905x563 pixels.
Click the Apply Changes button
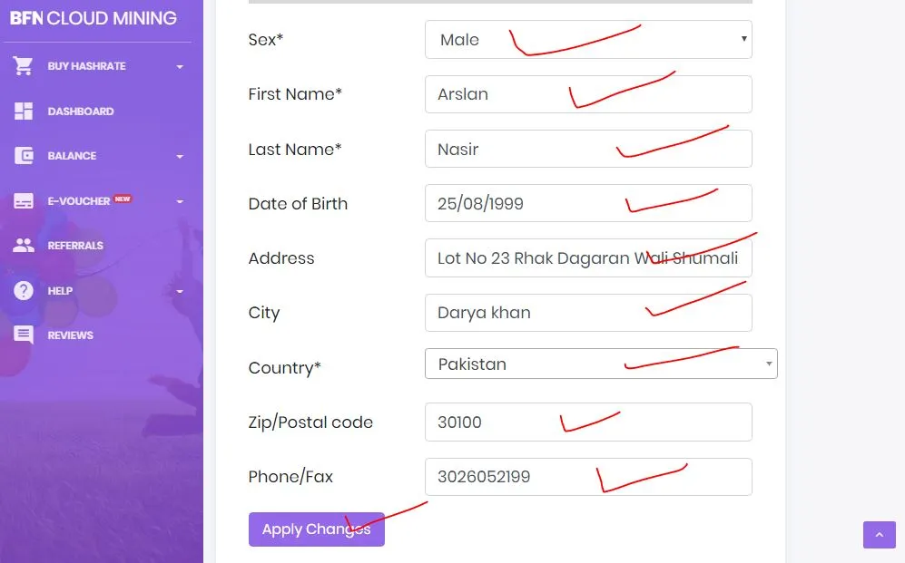coord(316,529)
